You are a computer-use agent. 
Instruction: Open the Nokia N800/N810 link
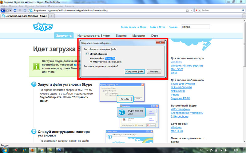point(181,88)
